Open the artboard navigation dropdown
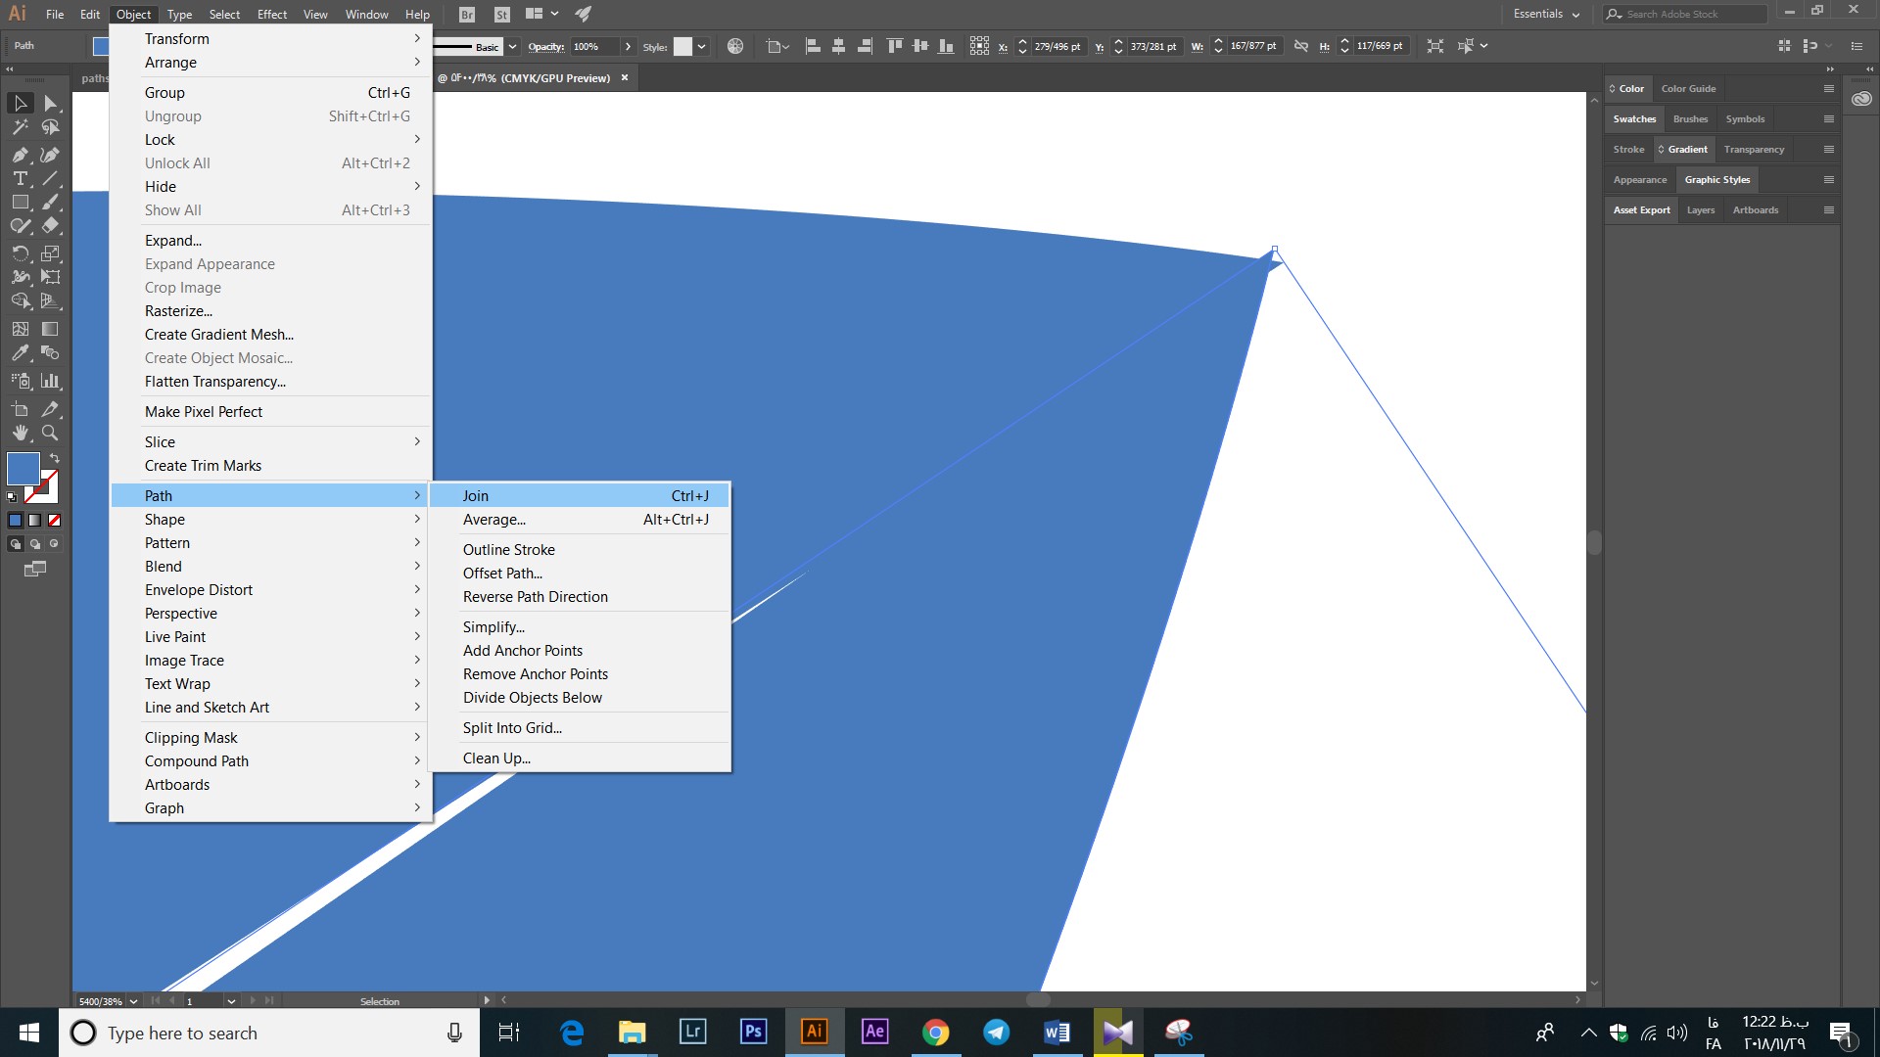 pyautogui.click(x=231, y=1001)
